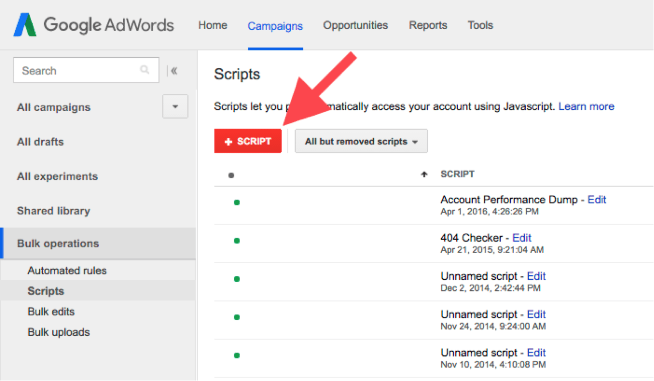Open Bulk edits

coord(51,312)
